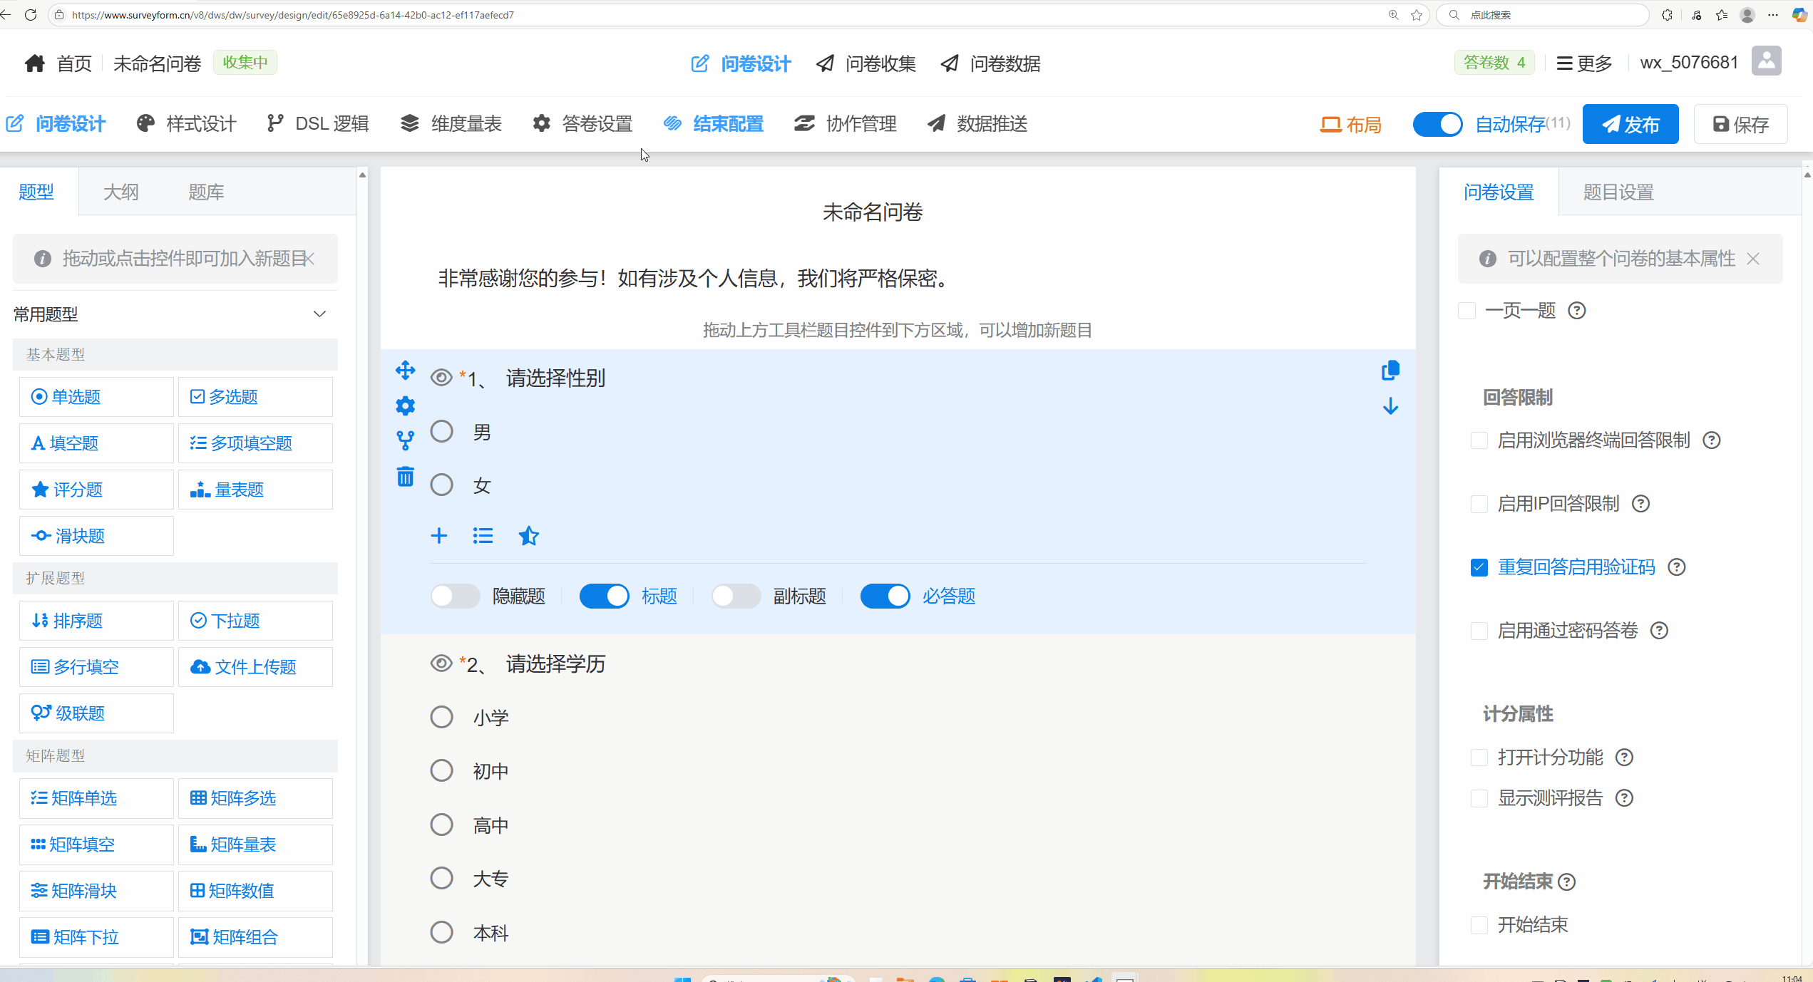Switch to the 大纲 tab
Viewport: 1813px width, 982px height.
[x=120, y=192]
